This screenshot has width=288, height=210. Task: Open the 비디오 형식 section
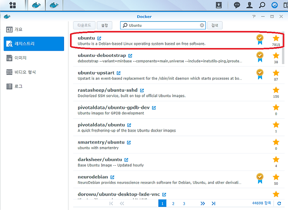pyautogui.click(x=34, y=72)
